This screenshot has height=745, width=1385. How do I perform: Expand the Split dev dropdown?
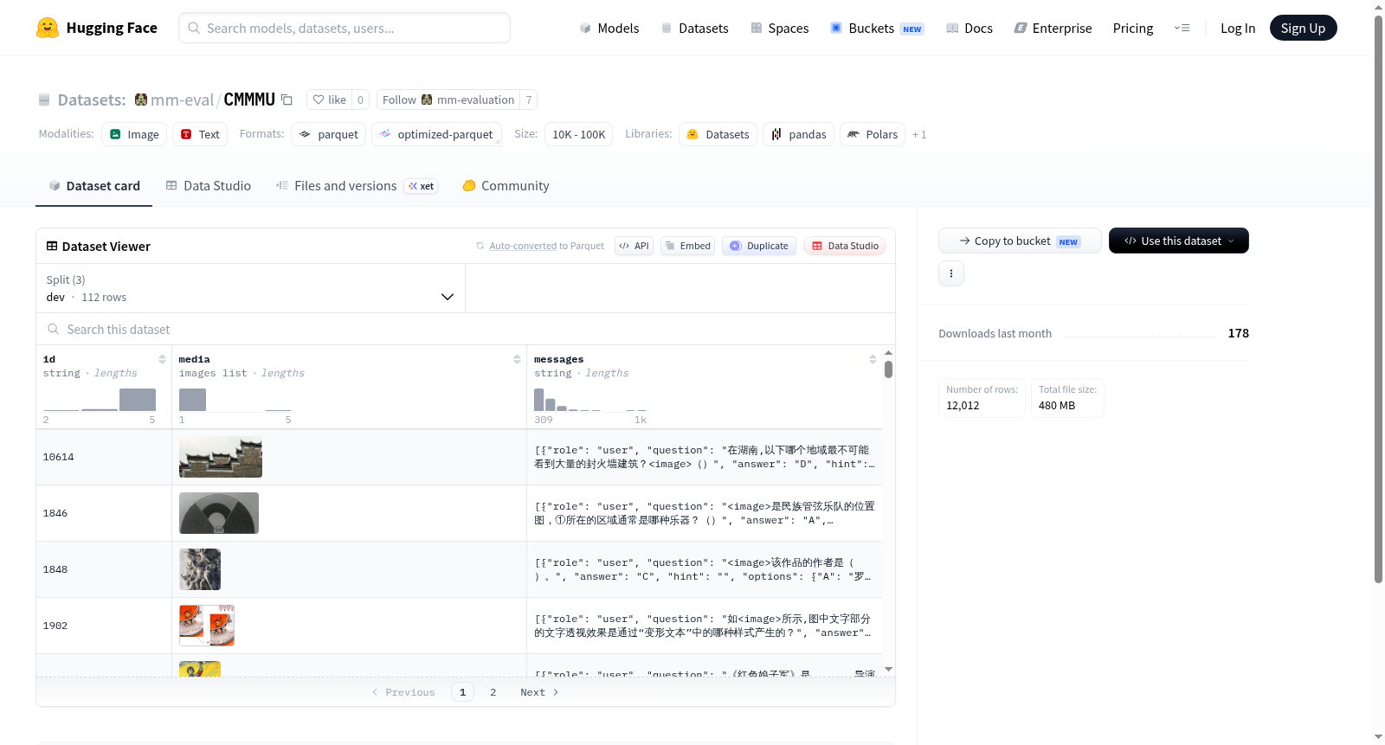click(250, 288)
